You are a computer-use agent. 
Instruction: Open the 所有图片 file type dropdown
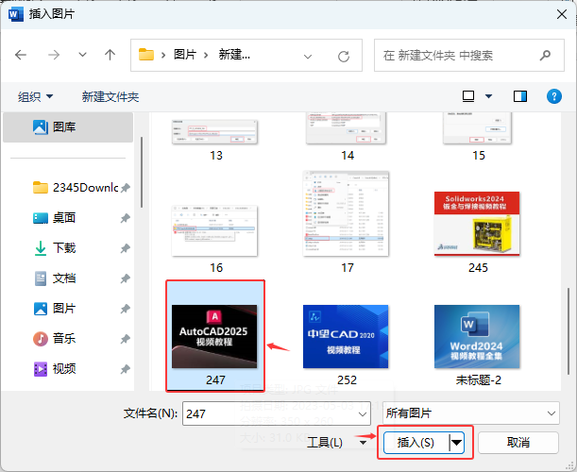(471, 413)
